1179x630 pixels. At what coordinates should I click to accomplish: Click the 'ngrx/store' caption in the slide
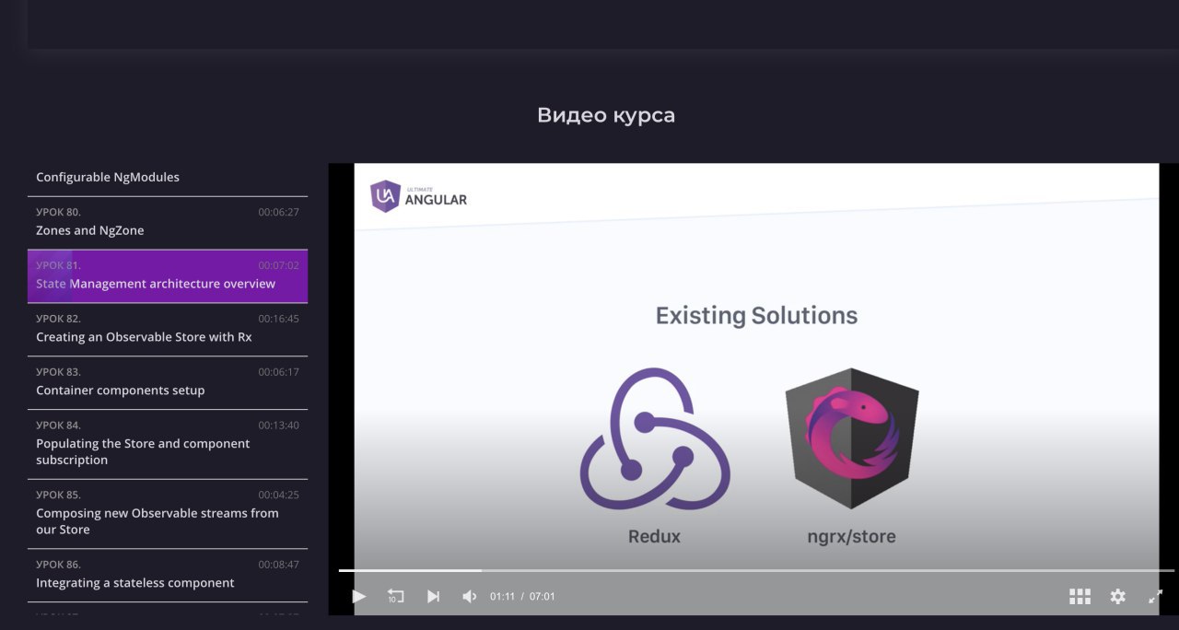(851, 536)
